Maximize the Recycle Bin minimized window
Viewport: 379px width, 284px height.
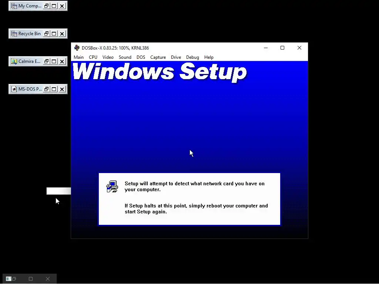click(54, 34)
